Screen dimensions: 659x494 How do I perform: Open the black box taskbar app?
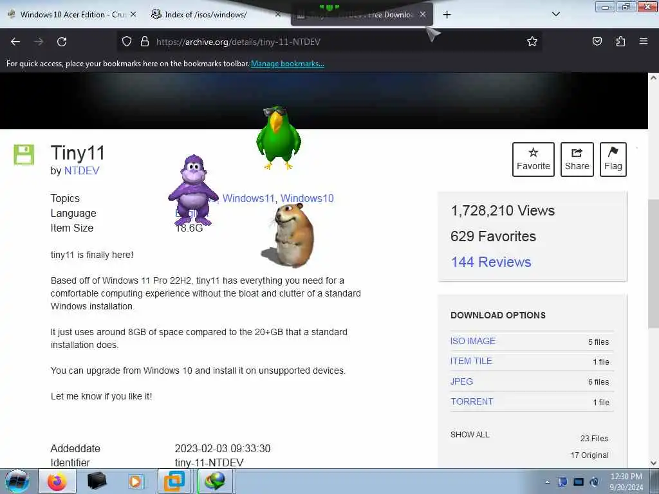(97, 481)
